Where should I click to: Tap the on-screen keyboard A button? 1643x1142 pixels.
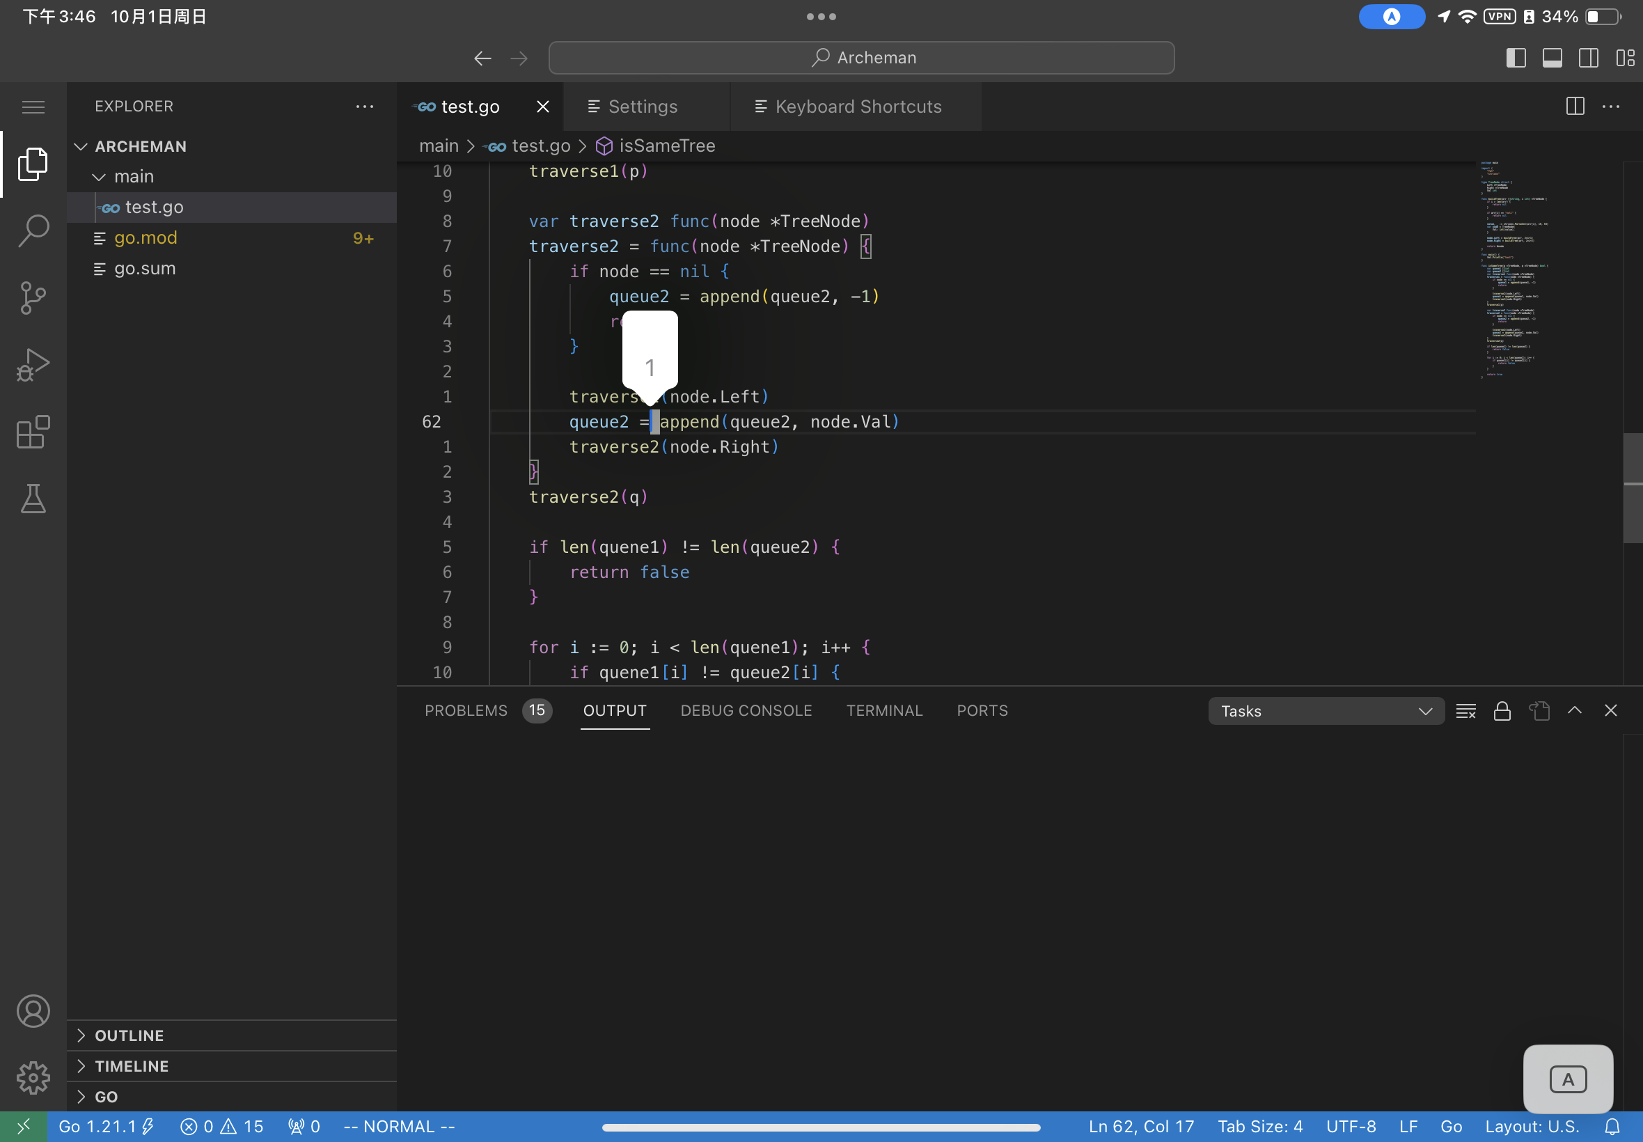pos(1568,1079)
